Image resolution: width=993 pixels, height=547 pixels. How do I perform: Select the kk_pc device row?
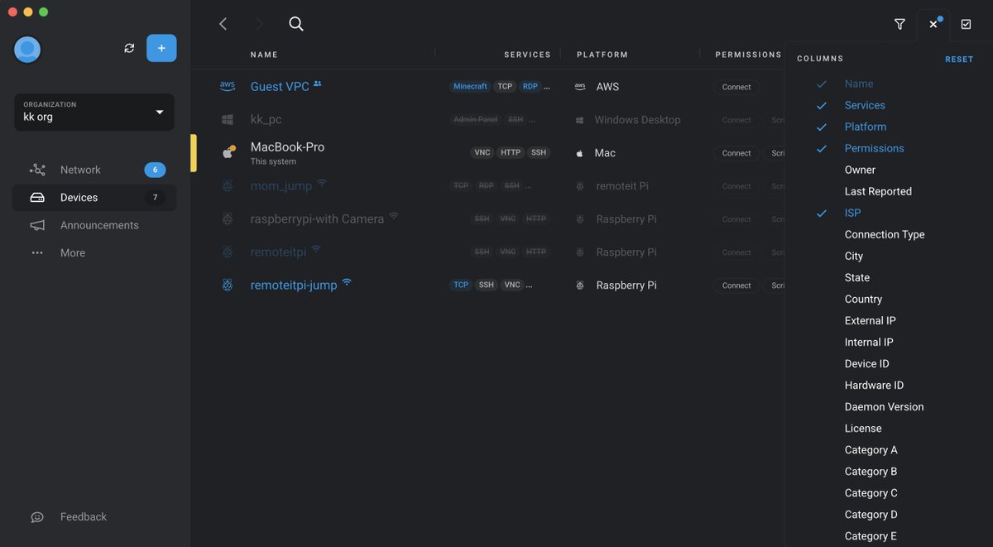(488, 120)
